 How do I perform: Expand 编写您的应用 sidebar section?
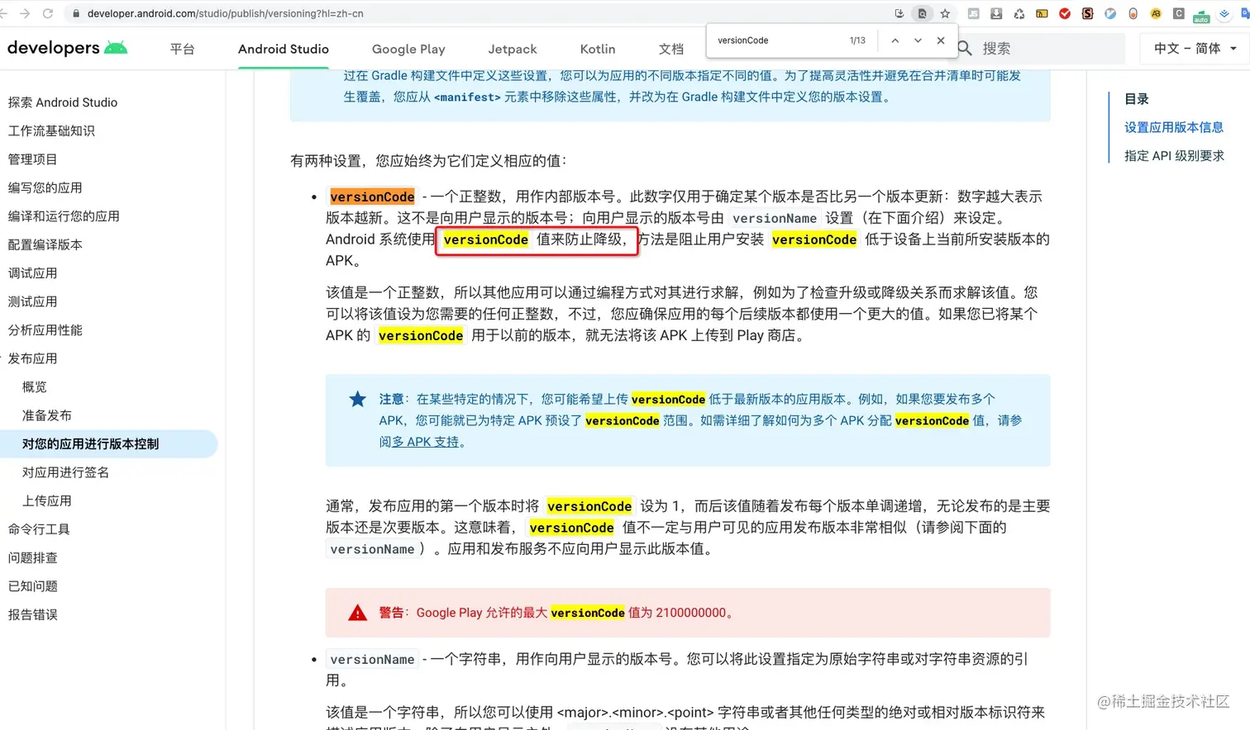[x=45, y=187]
